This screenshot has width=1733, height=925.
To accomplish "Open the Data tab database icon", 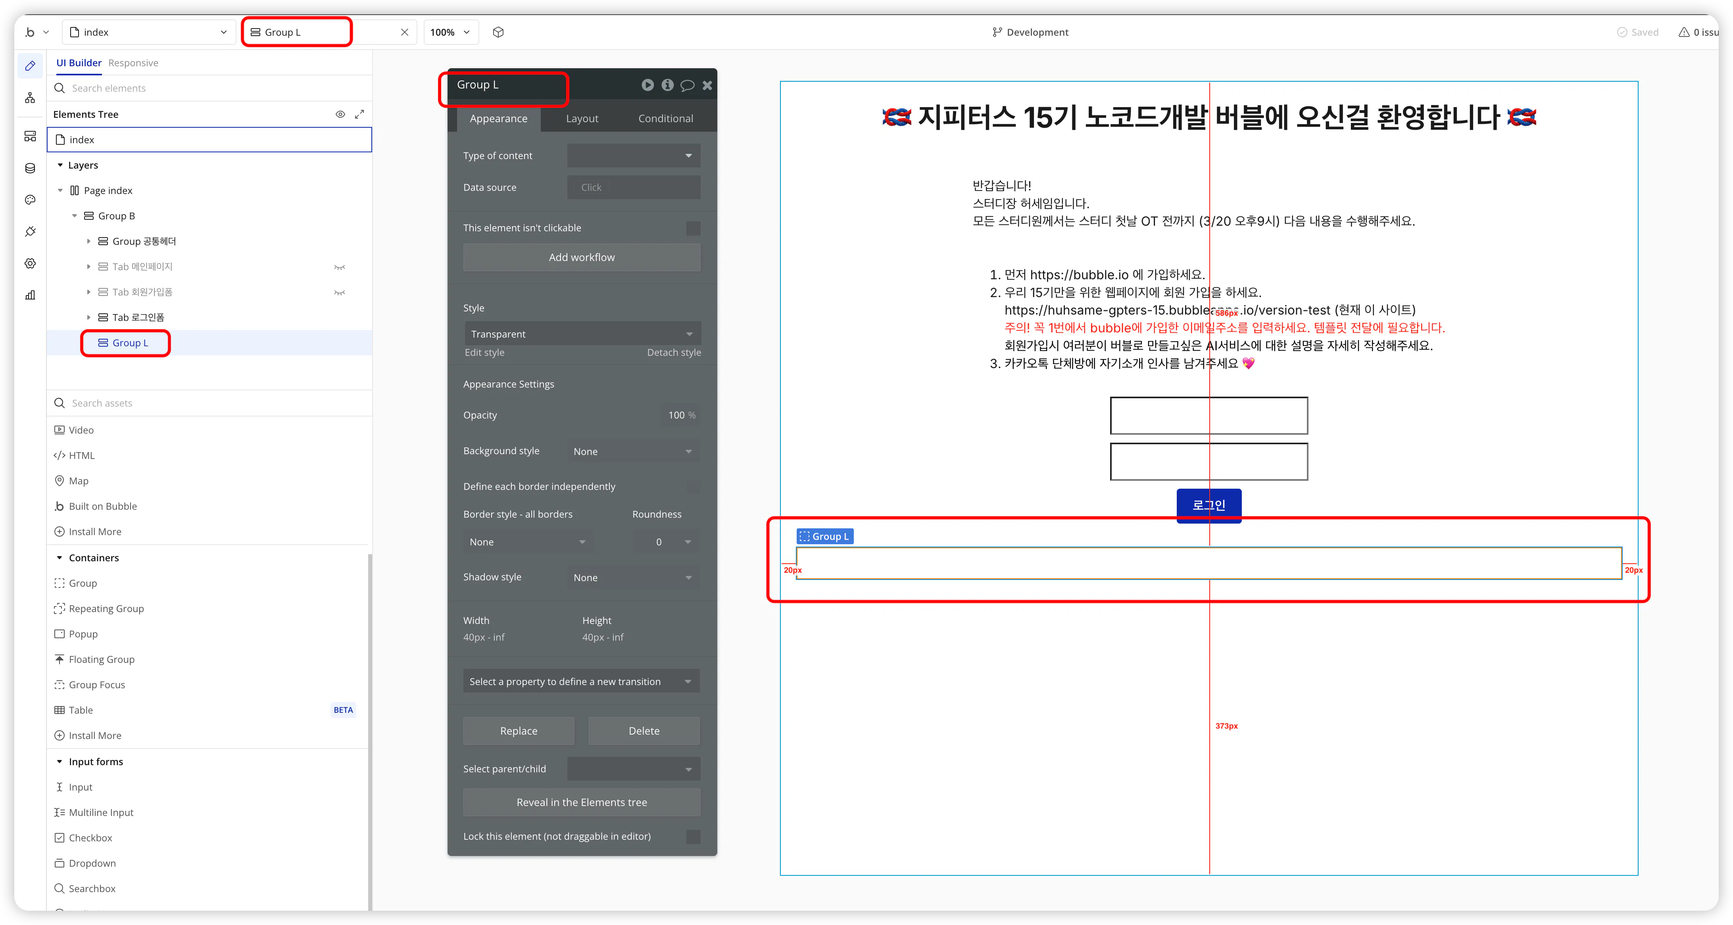I will (30, 168).
